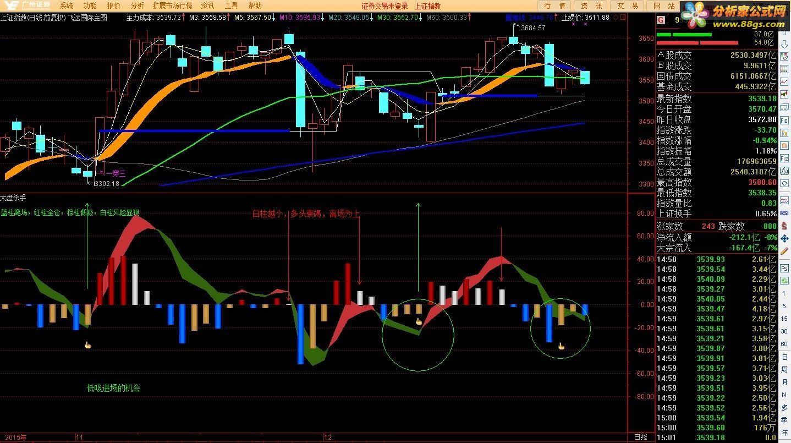This screenshot has height=443, width=791.
Task: Click the green refresh sidebar icon
Action: tap(784, 280)
